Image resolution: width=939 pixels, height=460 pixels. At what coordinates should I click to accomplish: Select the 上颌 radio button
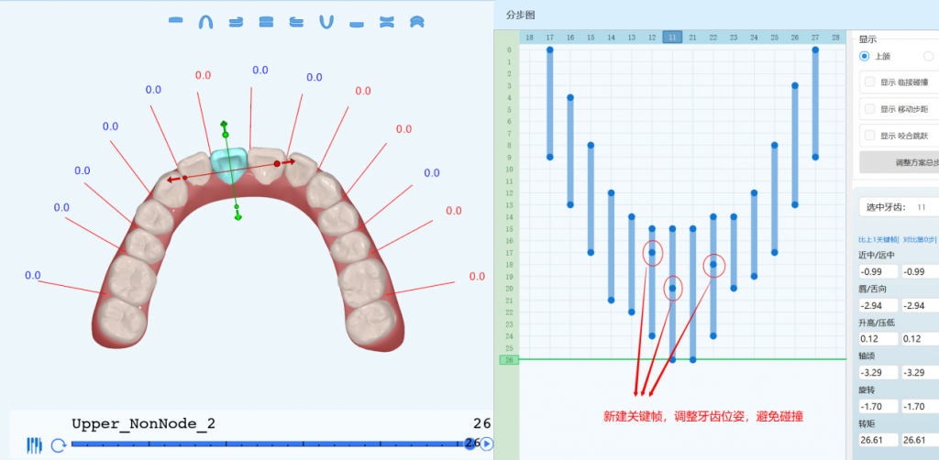(865, 56)
